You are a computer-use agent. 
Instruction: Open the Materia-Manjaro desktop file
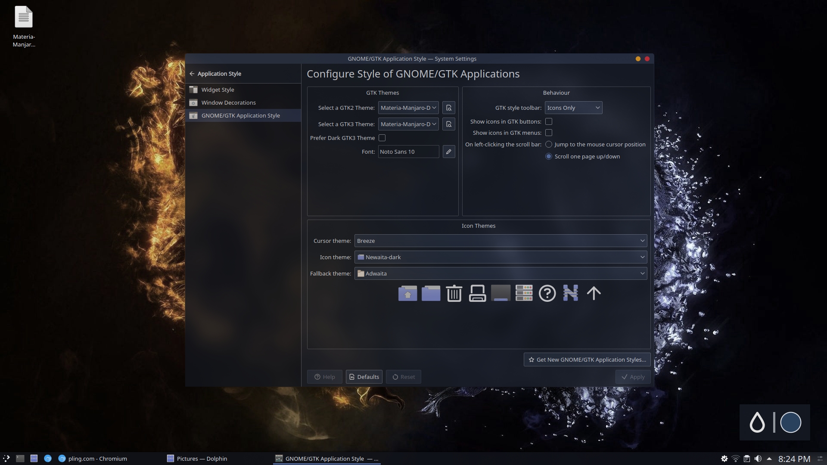[24, 27]
